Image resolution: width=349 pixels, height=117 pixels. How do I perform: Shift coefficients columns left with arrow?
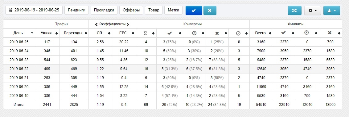pyautogui.click(x=96, y=24)
